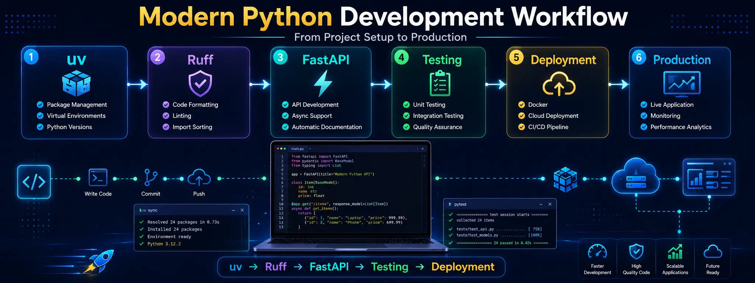Toggle the Environment ready checkmark

[142, 237]
